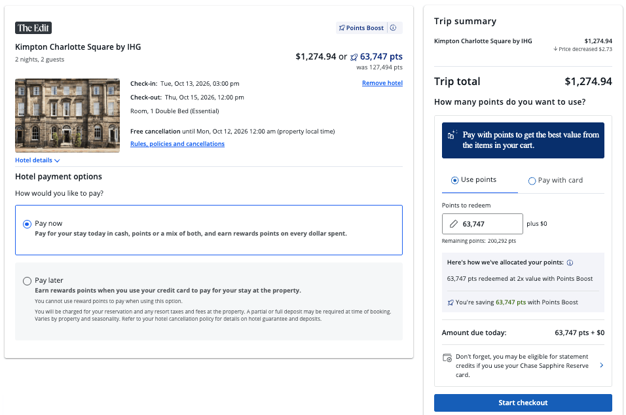Open Rules, policies and cancellations link
The width and height of the screenshot is (626, 415).
177,144
